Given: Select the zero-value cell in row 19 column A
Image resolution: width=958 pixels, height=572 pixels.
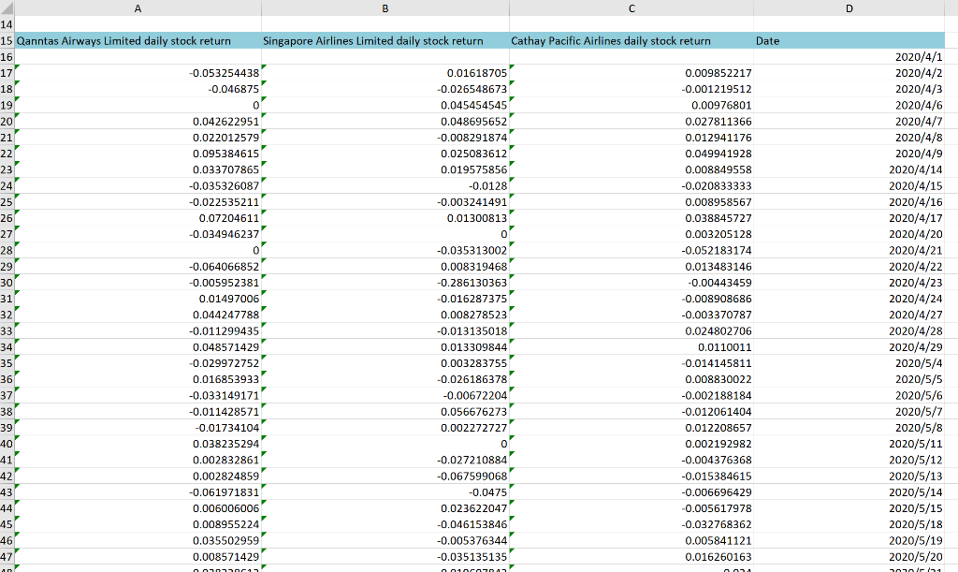Looking at the screenshot, I should point(138,105).
